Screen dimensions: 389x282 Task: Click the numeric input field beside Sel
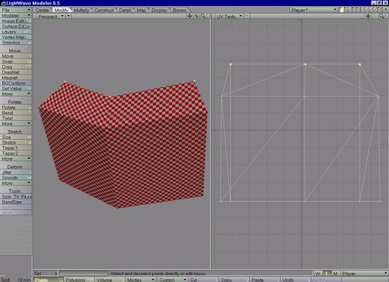pos(83,273)
